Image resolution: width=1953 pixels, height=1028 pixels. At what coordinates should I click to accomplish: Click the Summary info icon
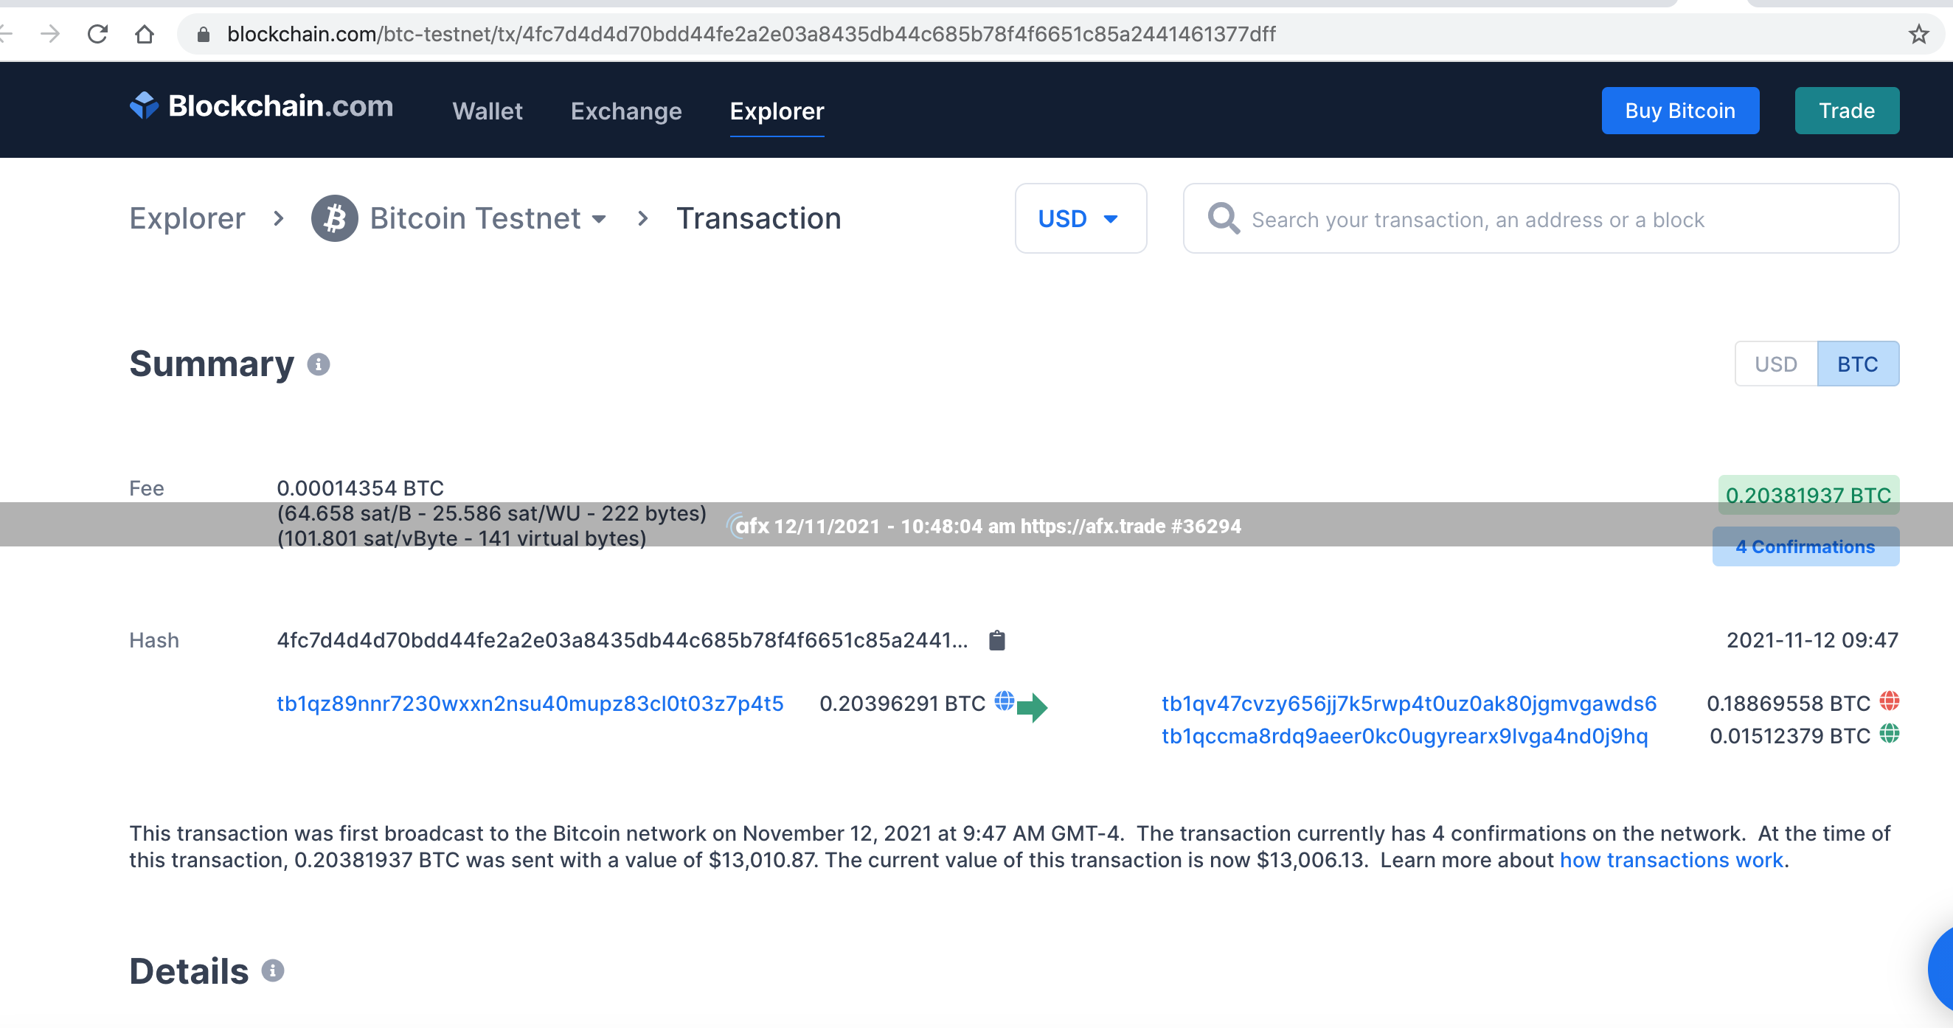pos(319,364)
